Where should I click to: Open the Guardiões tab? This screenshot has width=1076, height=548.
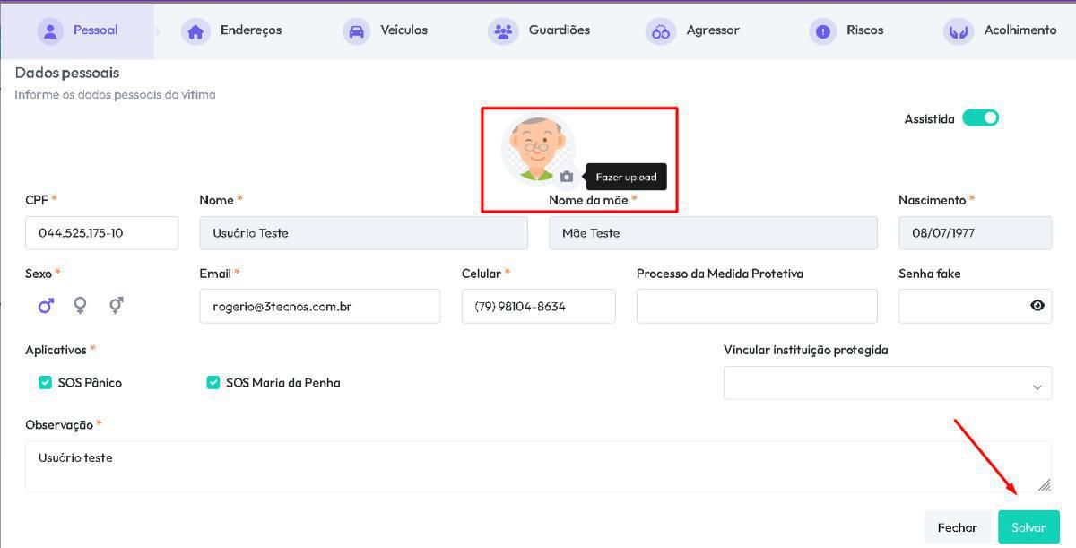(x=539, y=30)
